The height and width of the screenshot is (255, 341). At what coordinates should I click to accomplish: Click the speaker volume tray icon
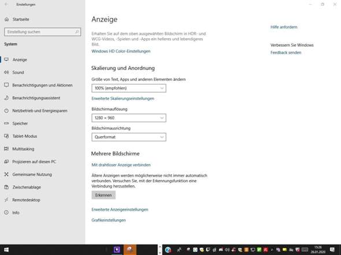tap(227, 250)
